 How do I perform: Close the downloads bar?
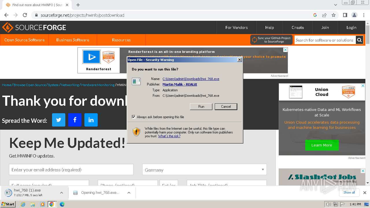365,193
